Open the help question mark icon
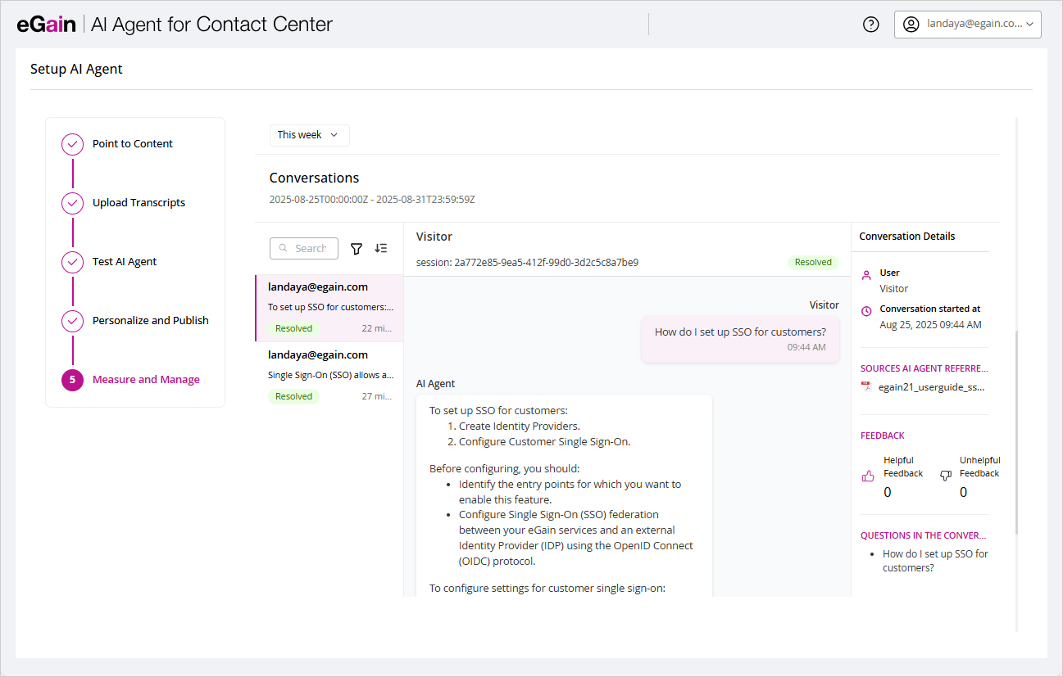 point(871,25)
